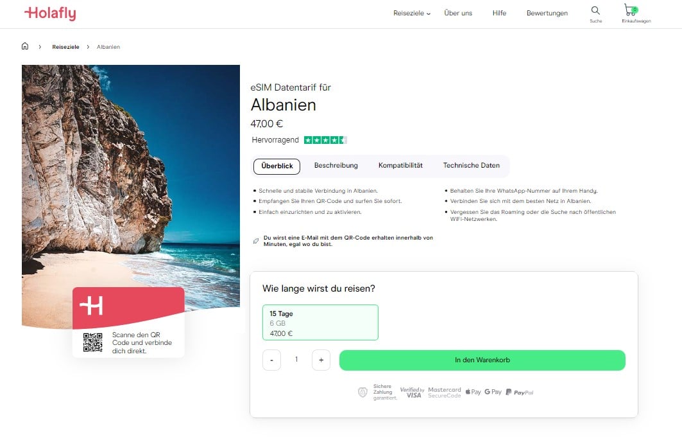
Task: Add to cart with In den Warenkorb
Action: click(x=482, y=360)
